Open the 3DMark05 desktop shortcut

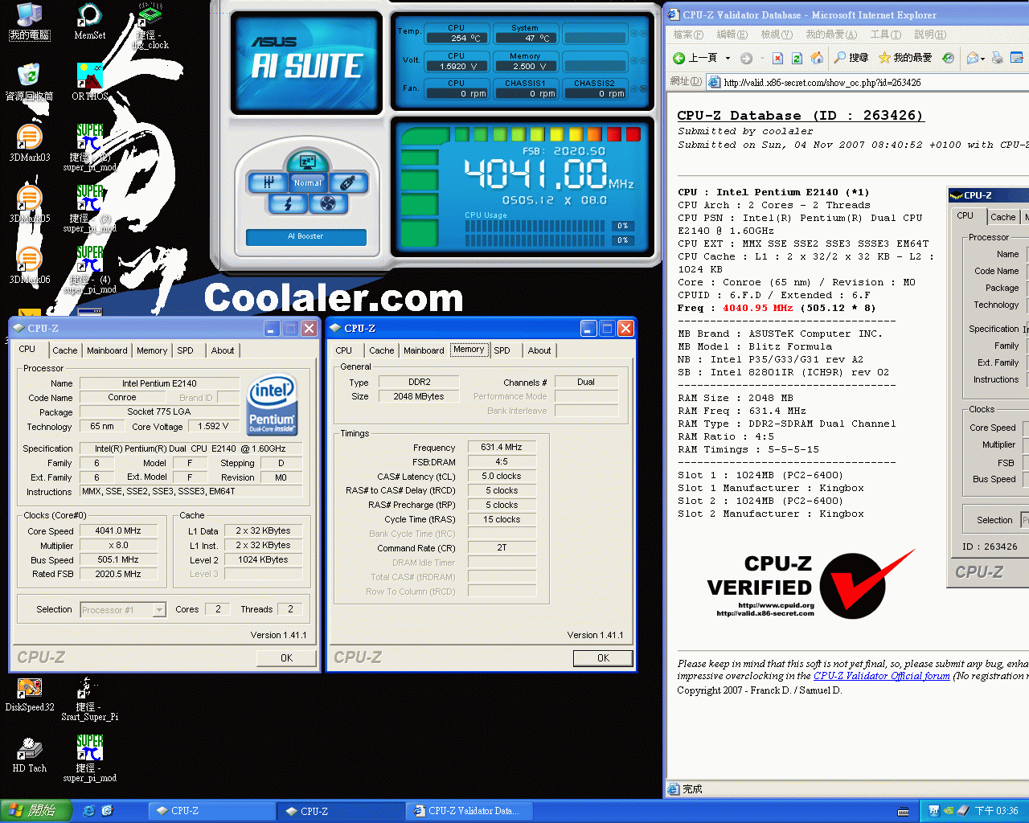pos(30,204)
